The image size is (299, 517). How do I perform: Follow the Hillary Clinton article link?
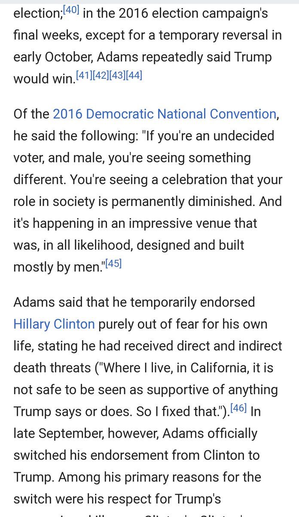[x=54, y=324]
